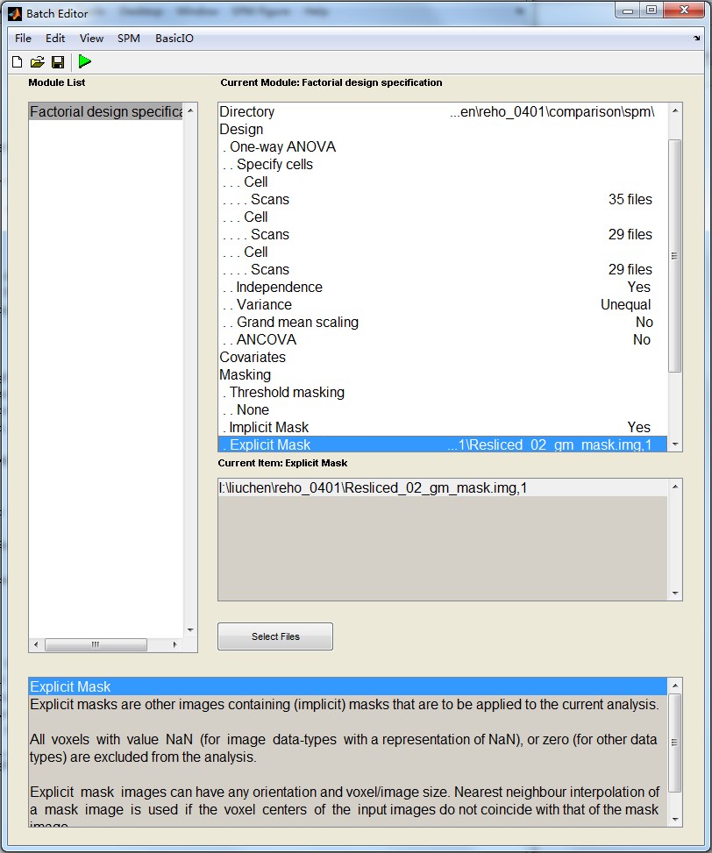Select Grand mean scaling row
This screenshot has height=853, width=712.
[x=442, y=322]
